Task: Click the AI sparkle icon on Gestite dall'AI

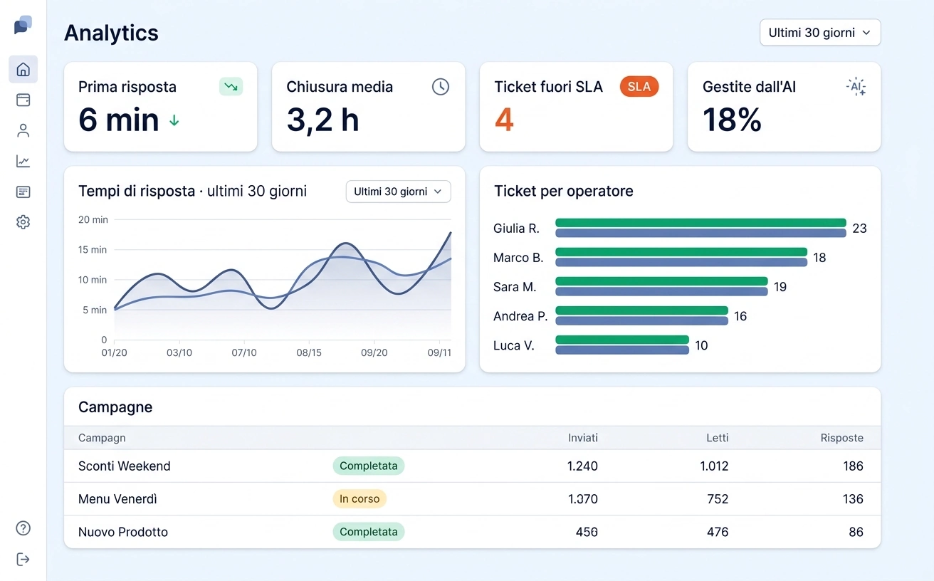Action: 856,87
